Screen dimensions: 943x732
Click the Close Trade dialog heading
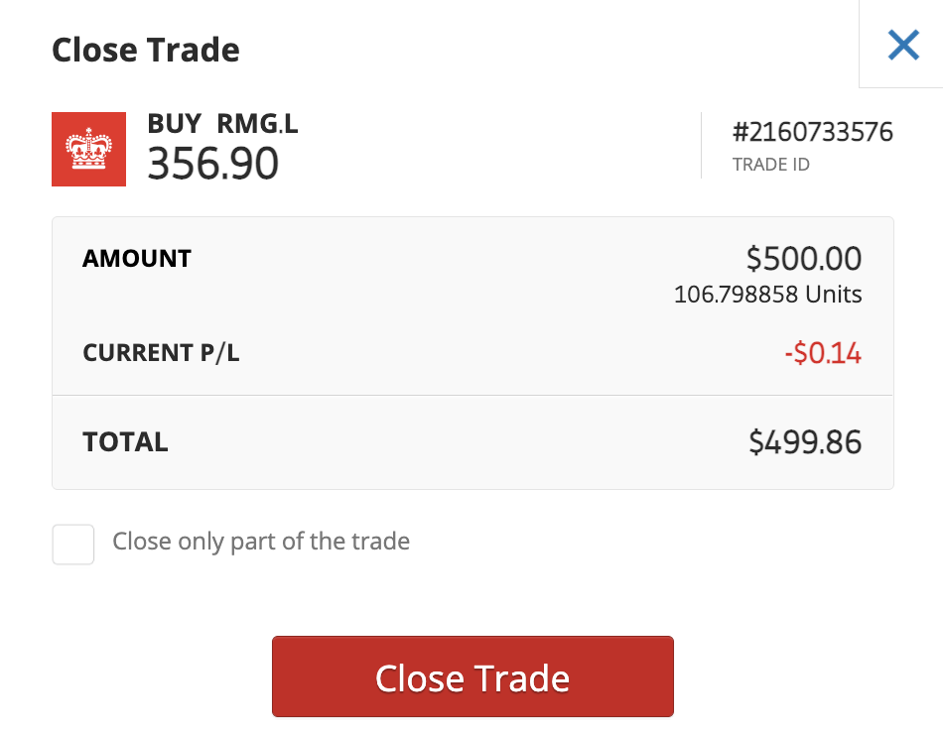(146, 50)
